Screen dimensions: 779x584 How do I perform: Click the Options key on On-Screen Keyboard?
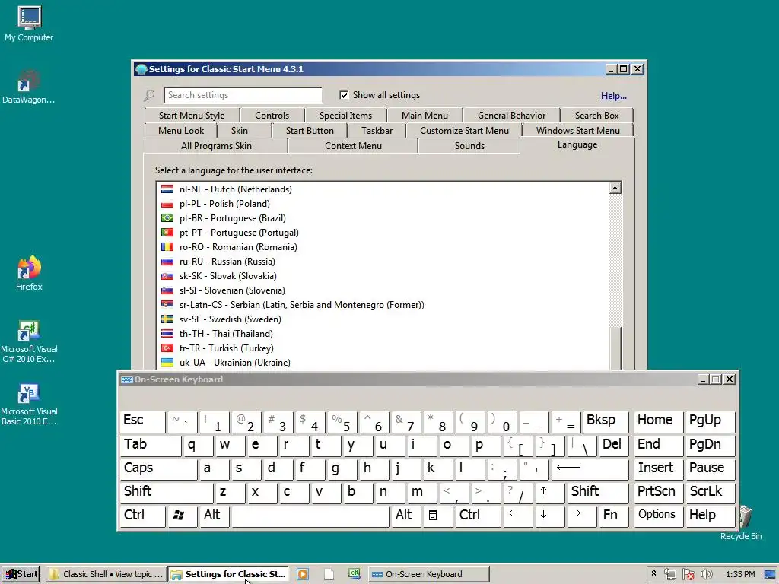[x=657, y=516]
